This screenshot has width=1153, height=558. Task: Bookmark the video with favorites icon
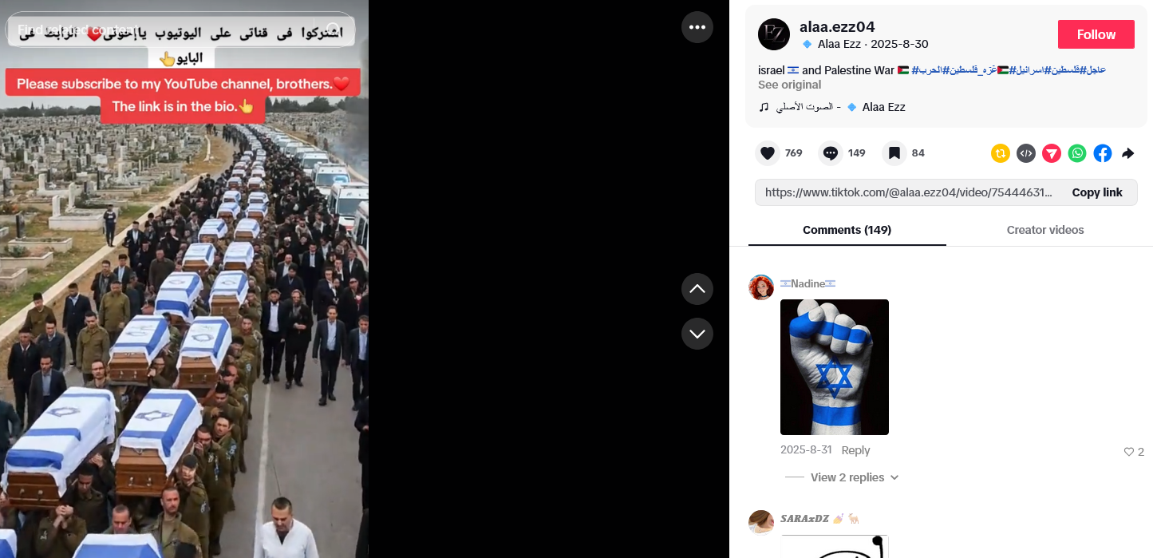pyautogui.click(x=894, y=153)
